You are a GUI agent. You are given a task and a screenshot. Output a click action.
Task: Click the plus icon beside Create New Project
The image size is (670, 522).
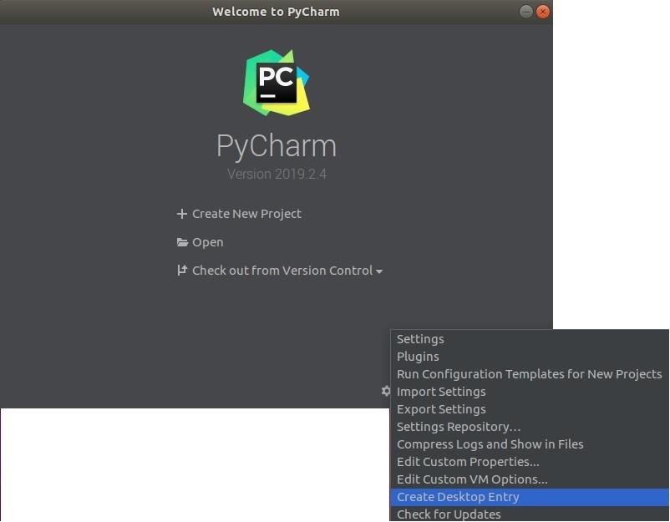coord(182,214)
